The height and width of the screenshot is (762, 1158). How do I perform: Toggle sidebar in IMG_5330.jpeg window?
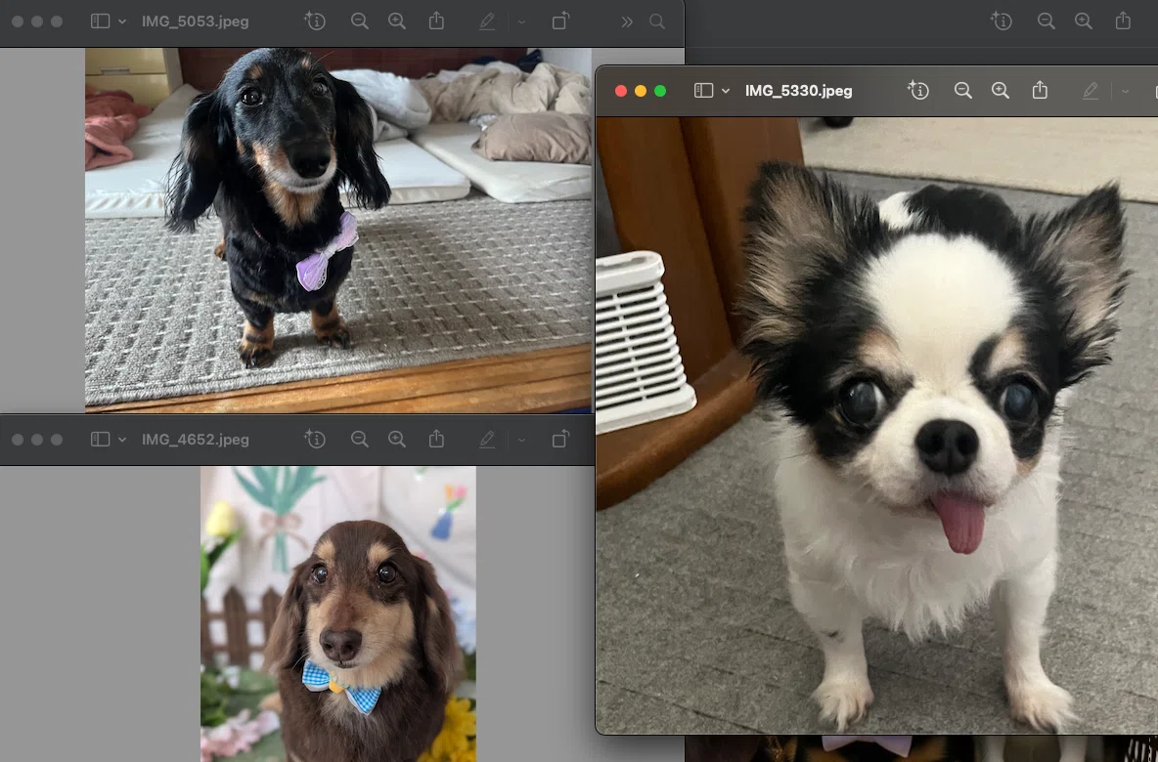(x=703, y=91)
